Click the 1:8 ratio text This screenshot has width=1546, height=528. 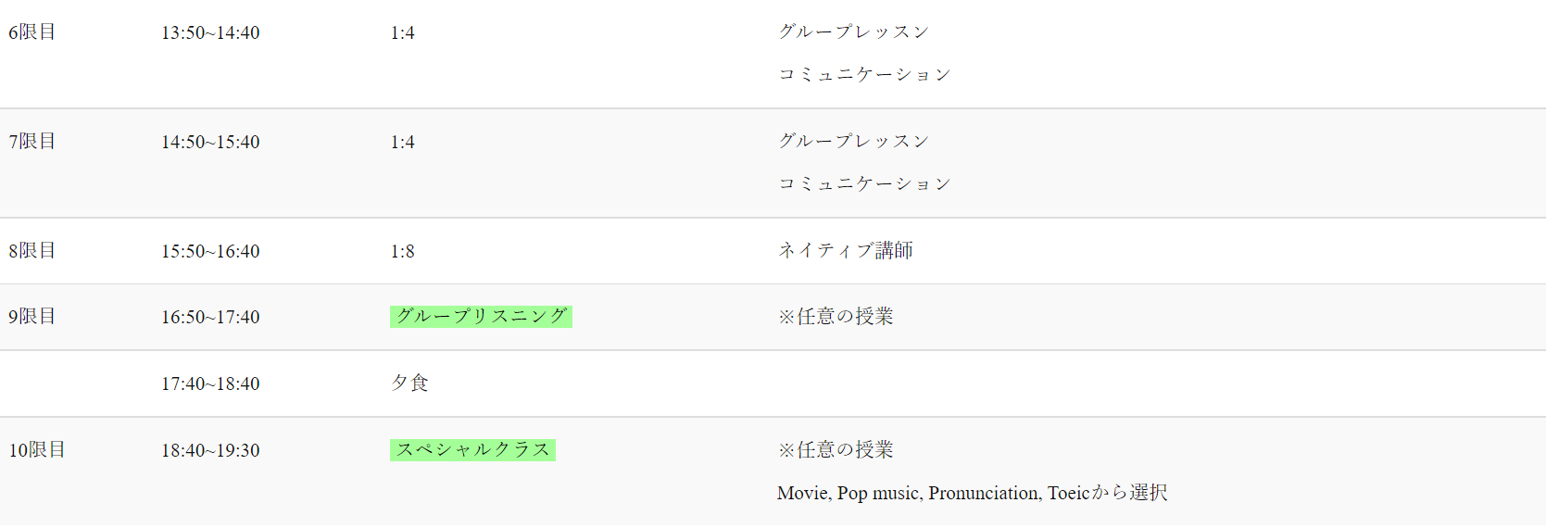(x=402, y=252)
